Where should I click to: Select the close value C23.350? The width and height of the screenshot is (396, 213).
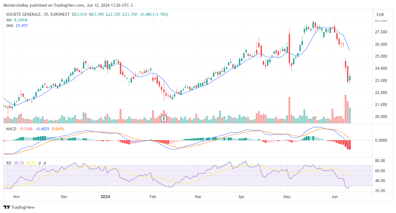point(130,14)
